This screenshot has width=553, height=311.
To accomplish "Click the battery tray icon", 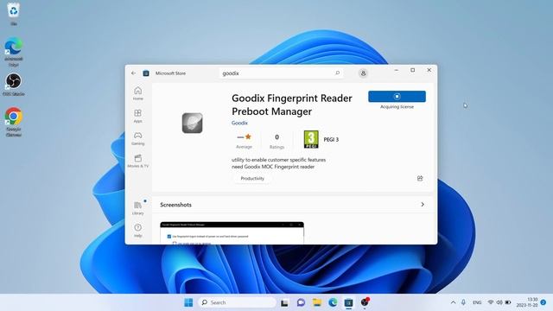I will coord(508,302).
